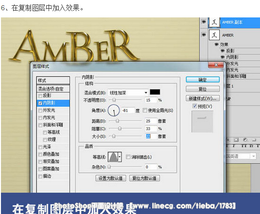Uncheck the 预览(V) checkbox

point(195,106)
